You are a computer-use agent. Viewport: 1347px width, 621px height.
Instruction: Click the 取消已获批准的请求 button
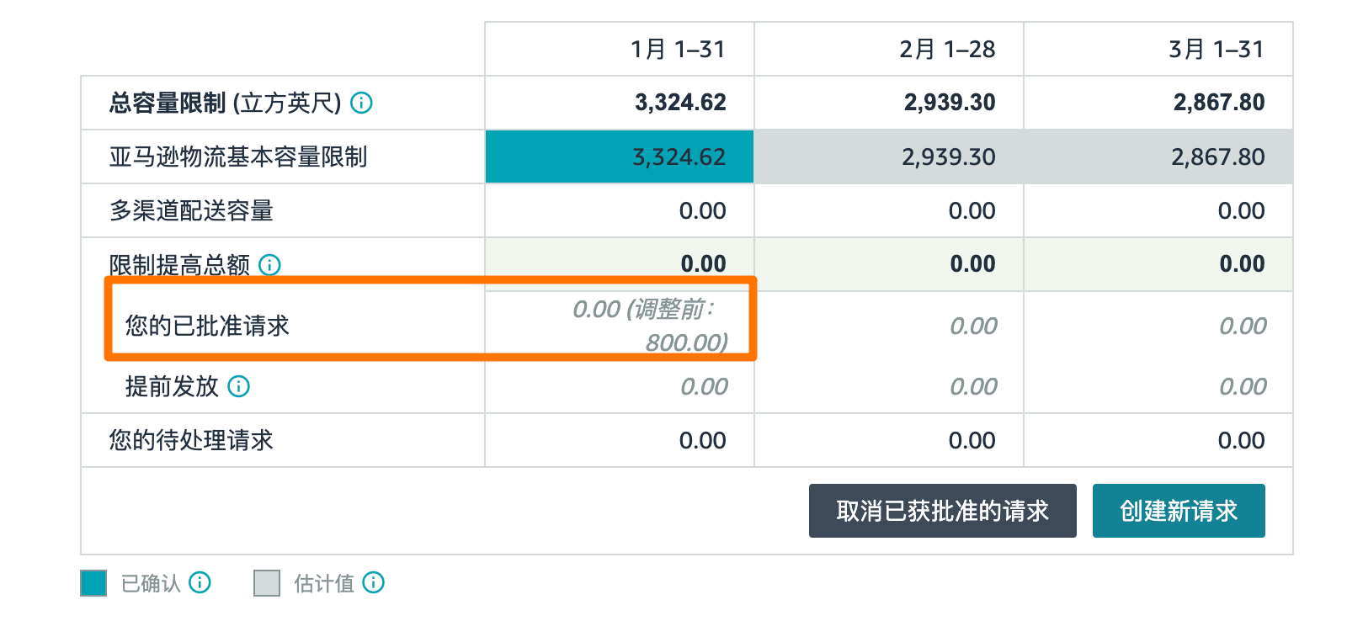(x=942, y=511)
